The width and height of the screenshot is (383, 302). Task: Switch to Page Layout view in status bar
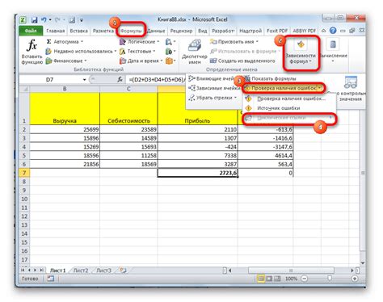coord(269,279)
